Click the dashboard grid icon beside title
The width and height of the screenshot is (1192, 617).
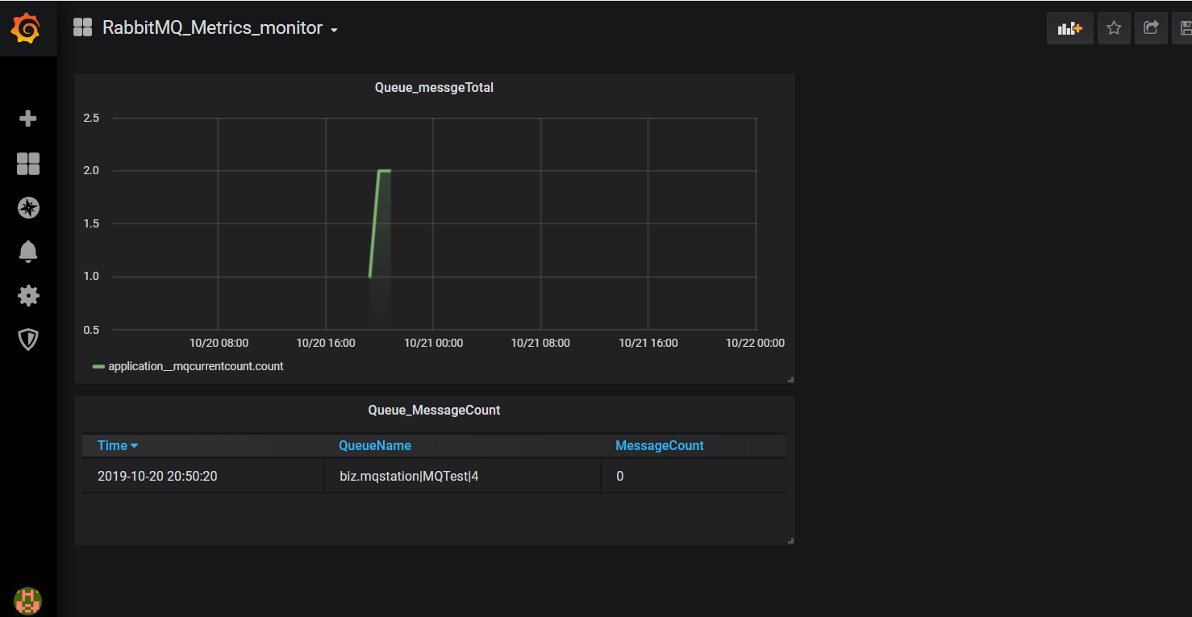[82, 27]
